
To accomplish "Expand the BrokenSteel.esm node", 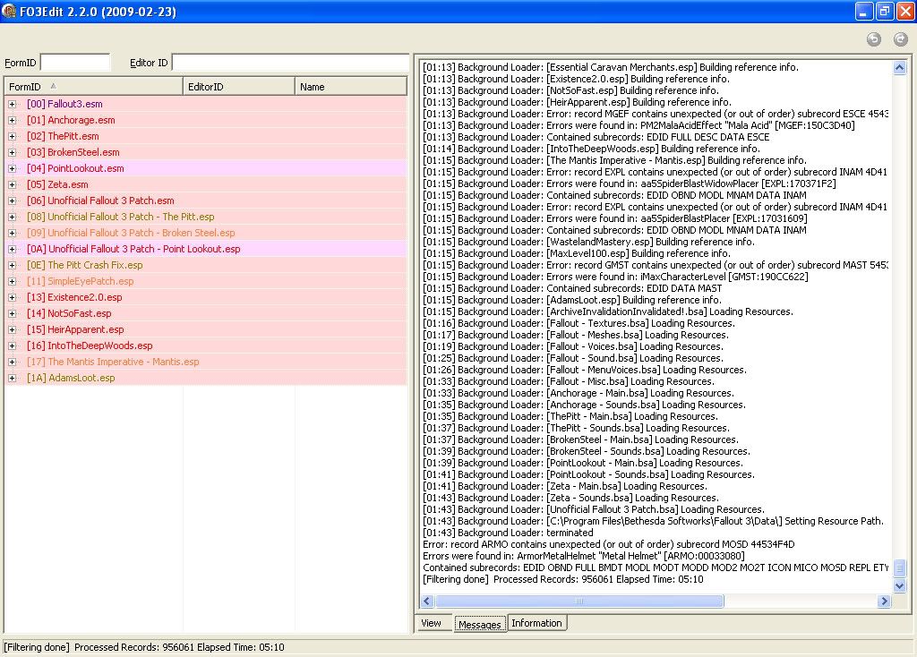I will [13, 152].
